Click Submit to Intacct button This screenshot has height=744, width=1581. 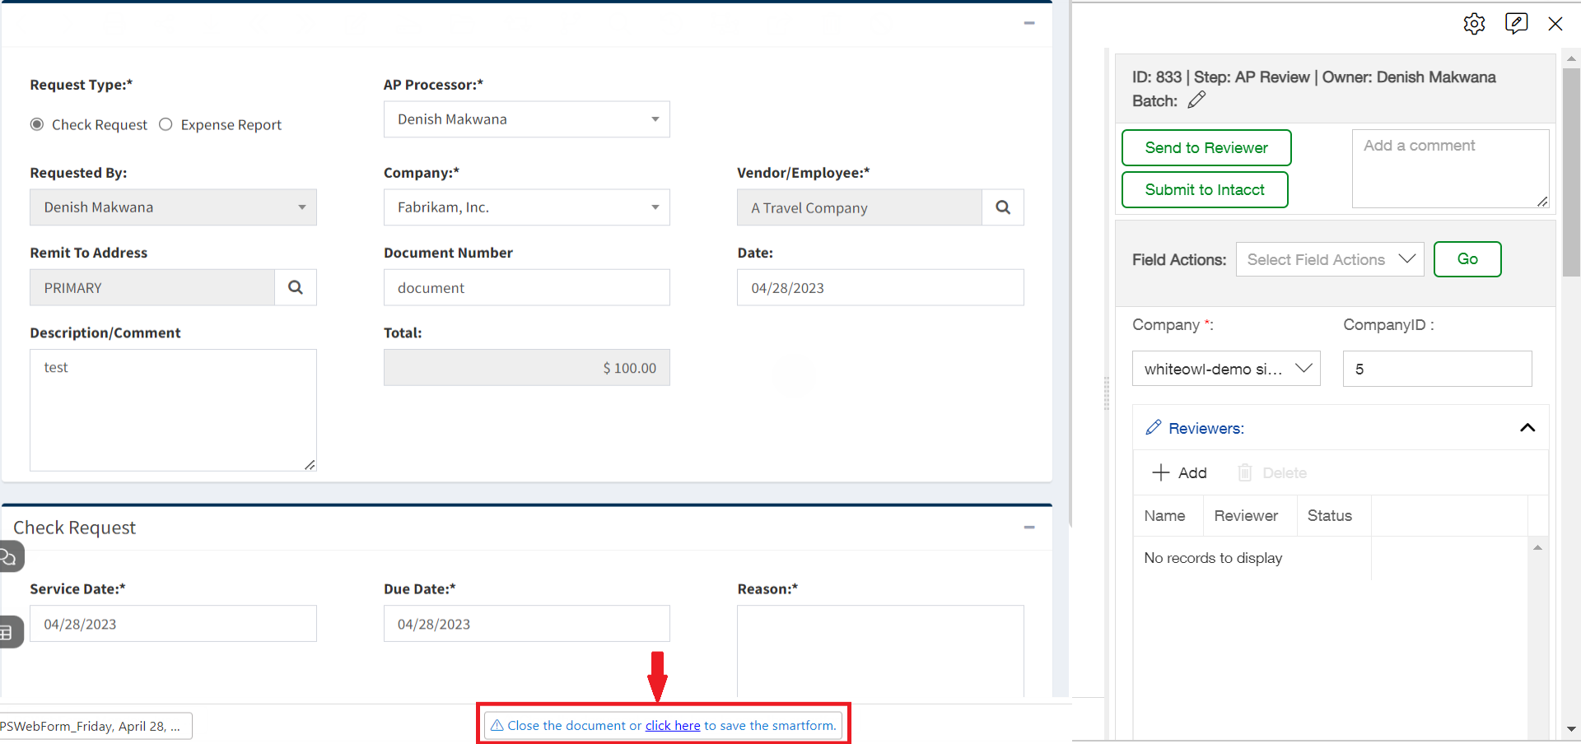1205,189
